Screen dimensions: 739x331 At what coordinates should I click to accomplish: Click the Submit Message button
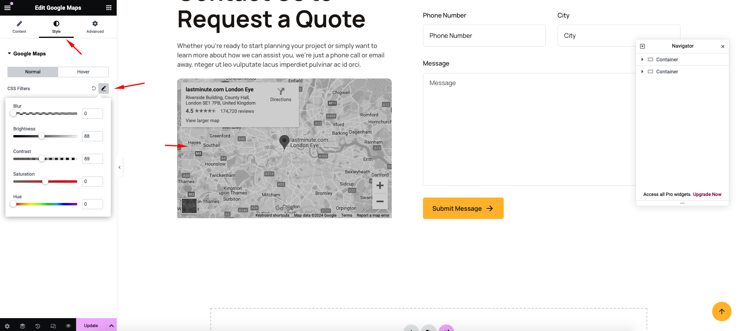click(x=463, y=208)
